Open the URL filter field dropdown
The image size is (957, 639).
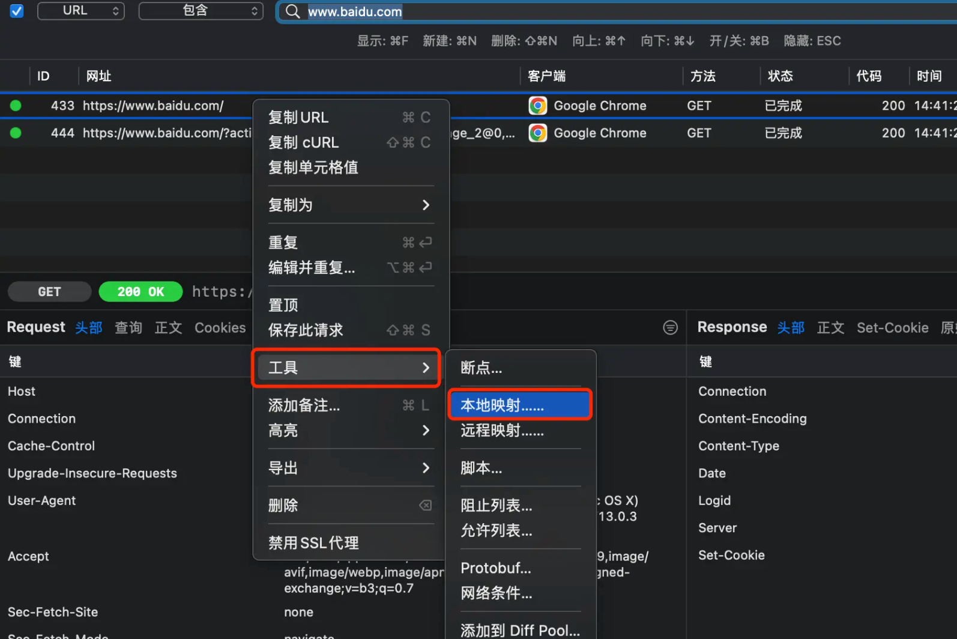[81, 11]
